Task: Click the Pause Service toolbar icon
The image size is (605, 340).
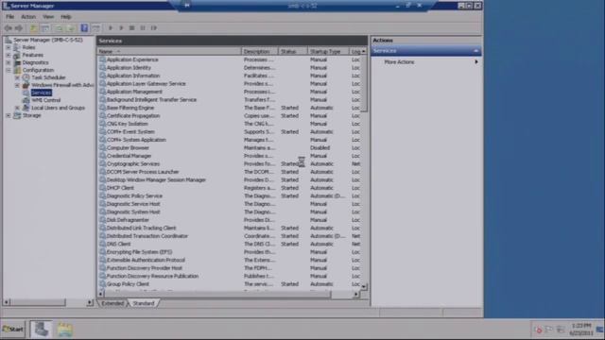Action: (143, 28)
